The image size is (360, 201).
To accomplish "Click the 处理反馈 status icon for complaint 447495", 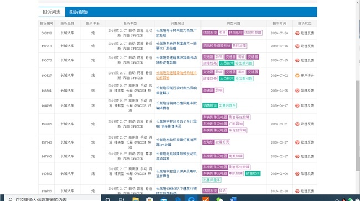I will (297, 156).
